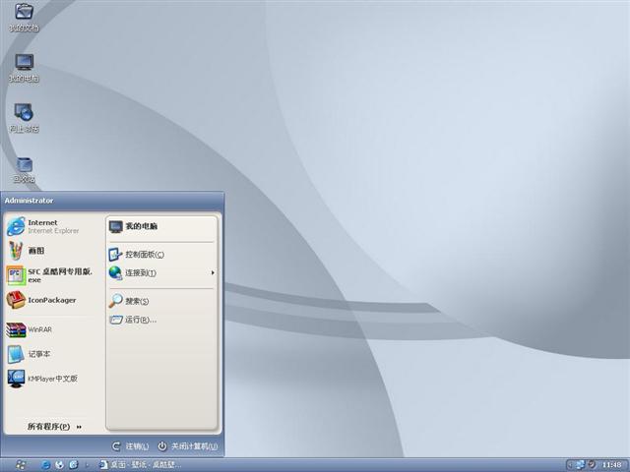Launch Internet Explorer from Quick Launch

(46, 465)
